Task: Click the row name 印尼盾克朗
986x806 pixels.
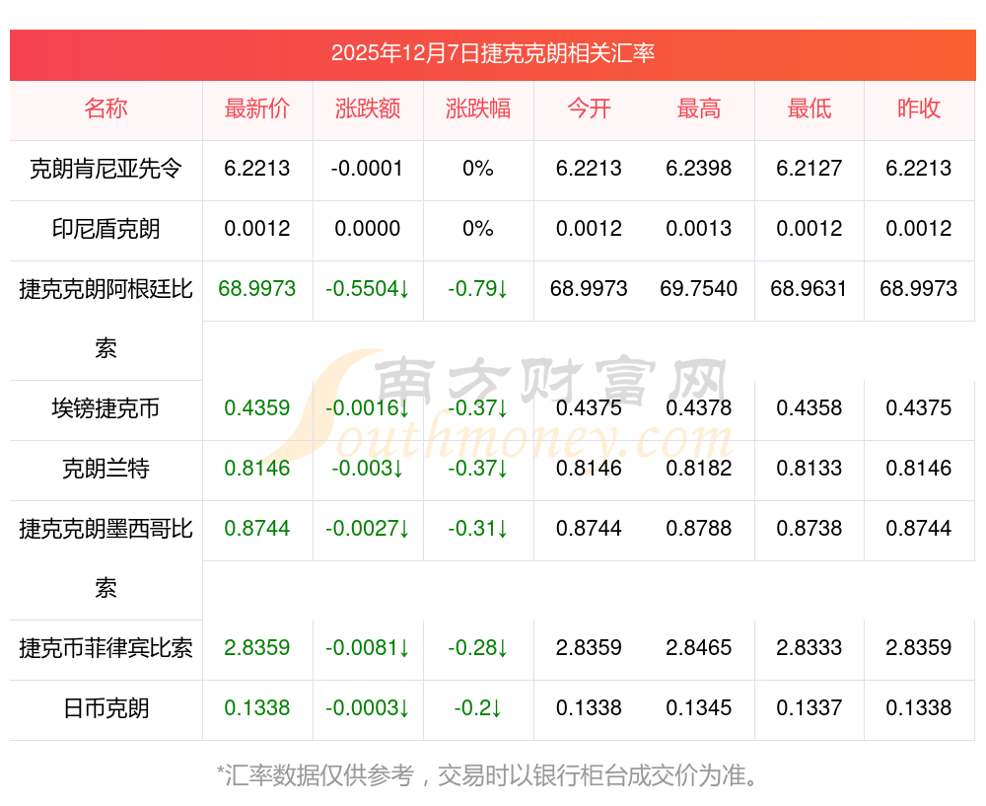Action: pyautogui.click(x=106, y=229)
